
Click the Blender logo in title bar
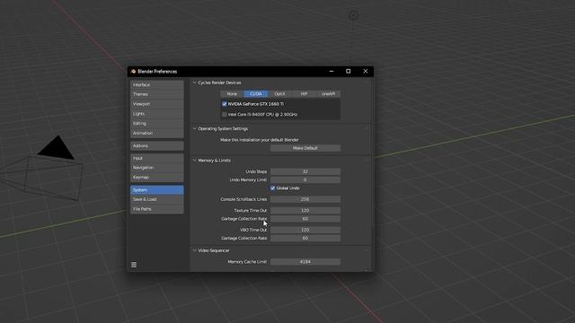[133, 72]
